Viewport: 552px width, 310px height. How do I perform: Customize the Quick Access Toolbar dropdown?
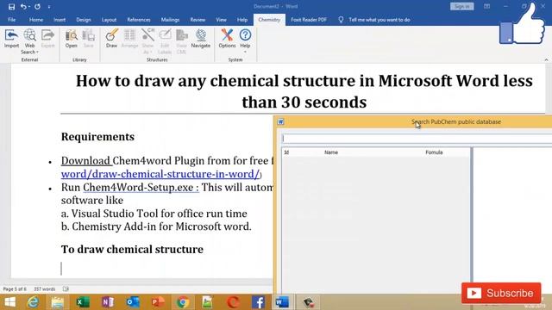(49, 7)
